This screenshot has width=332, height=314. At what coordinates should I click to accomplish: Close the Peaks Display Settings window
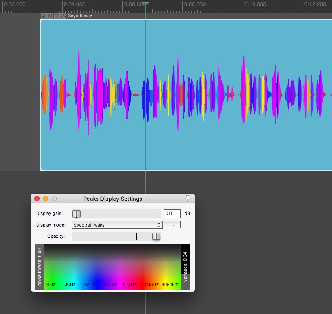(x=37, y=199)
